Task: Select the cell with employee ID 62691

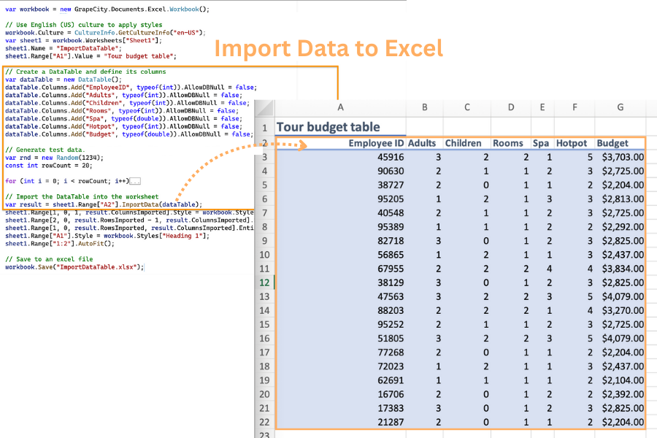Action: click(340, 380)
